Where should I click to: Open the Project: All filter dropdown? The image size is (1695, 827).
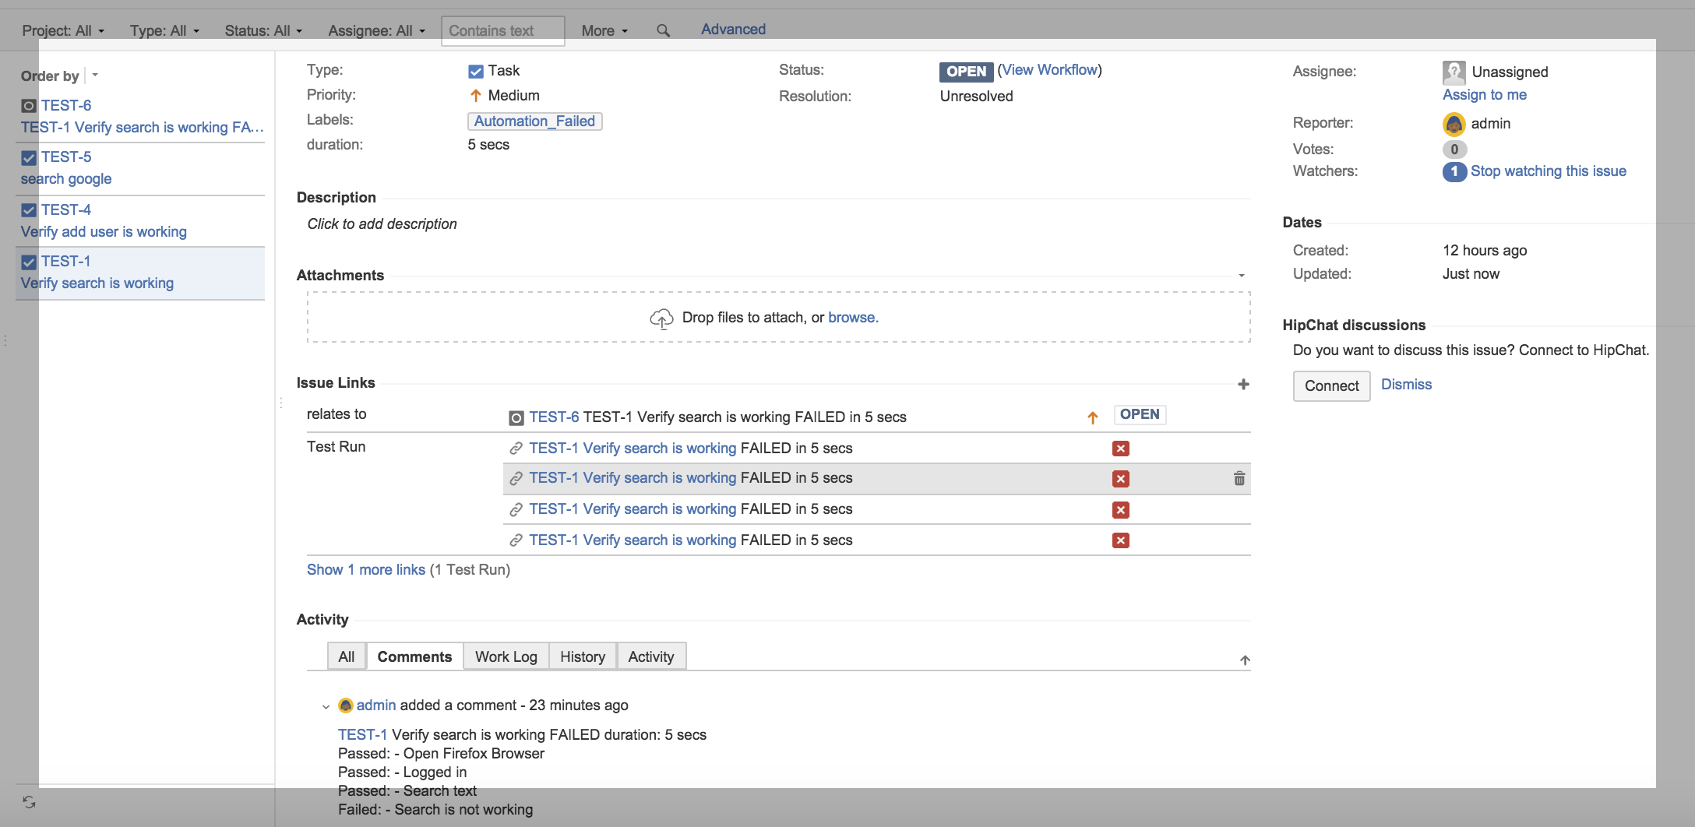(63, 30)
